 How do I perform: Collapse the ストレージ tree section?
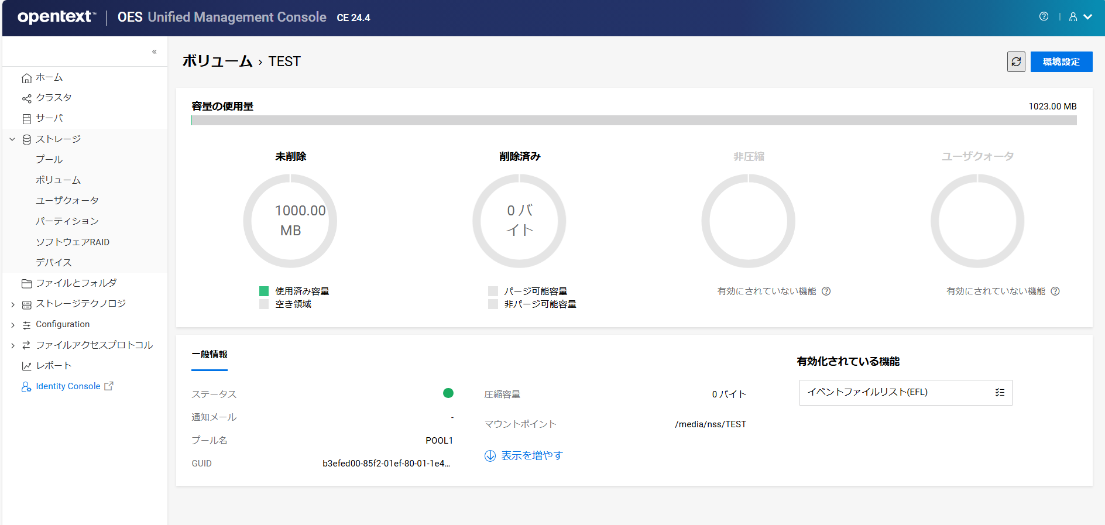pyautogui.click(x=12, y=139)
